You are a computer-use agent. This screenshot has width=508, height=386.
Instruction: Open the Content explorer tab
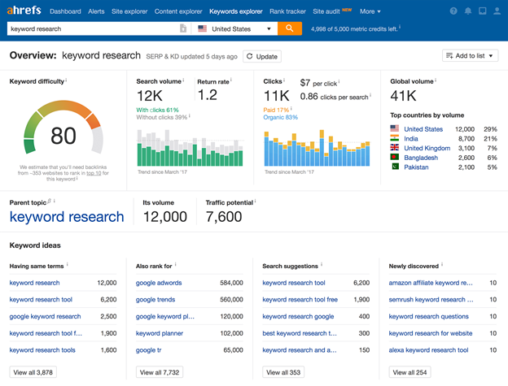(x=178, y=11)
